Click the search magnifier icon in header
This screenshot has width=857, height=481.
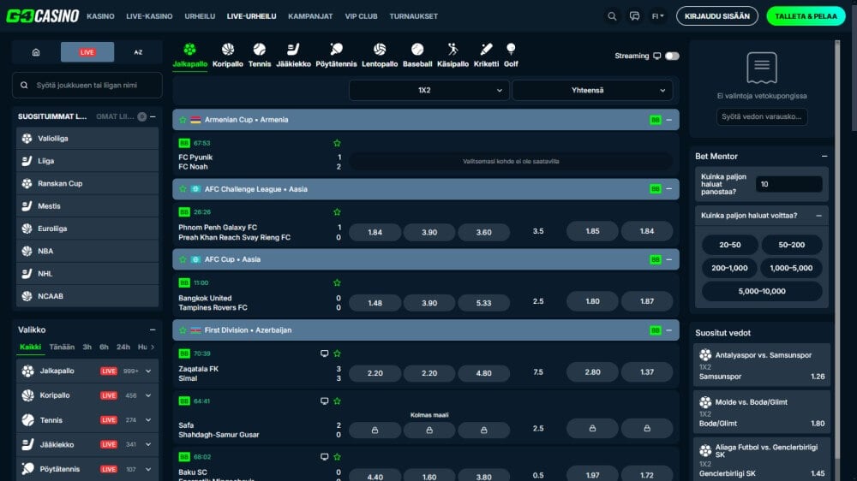coord(612,16)
